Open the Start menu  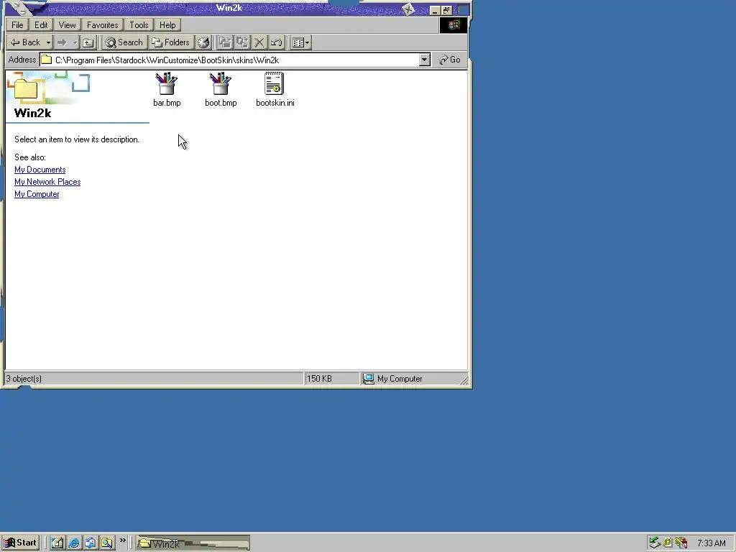pos(19,543)
